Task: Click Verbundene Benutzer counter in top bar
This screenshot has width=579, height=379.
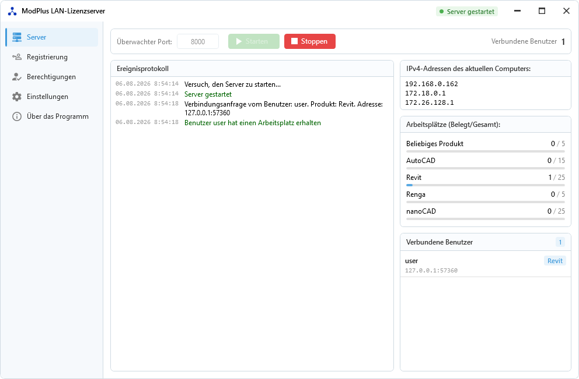Action: click(528, 41)
